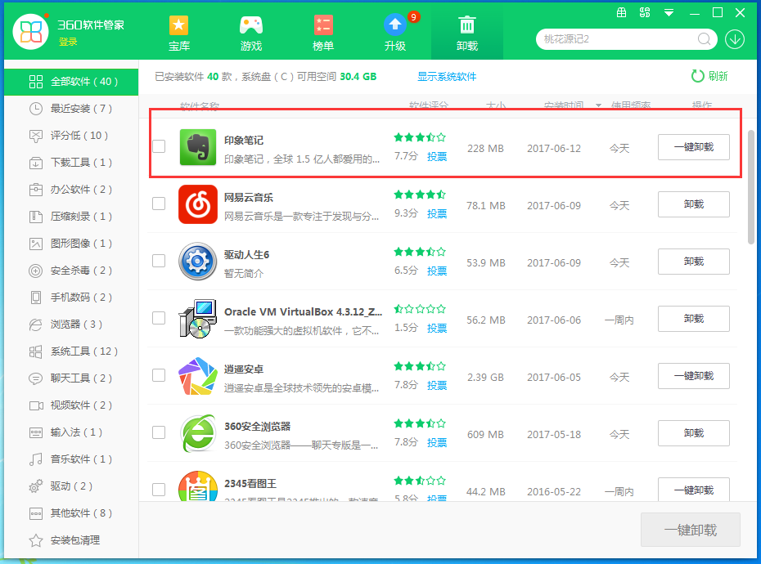Click the 网易云音乐 red music app icon
The width and height of the screenshot is (761, 564).
tap(200, 204)
